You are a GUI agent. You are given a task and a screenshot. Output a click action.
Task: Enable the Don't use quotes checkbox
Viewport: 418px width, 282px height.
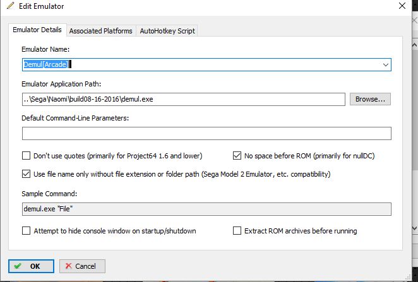pos(27,155)
